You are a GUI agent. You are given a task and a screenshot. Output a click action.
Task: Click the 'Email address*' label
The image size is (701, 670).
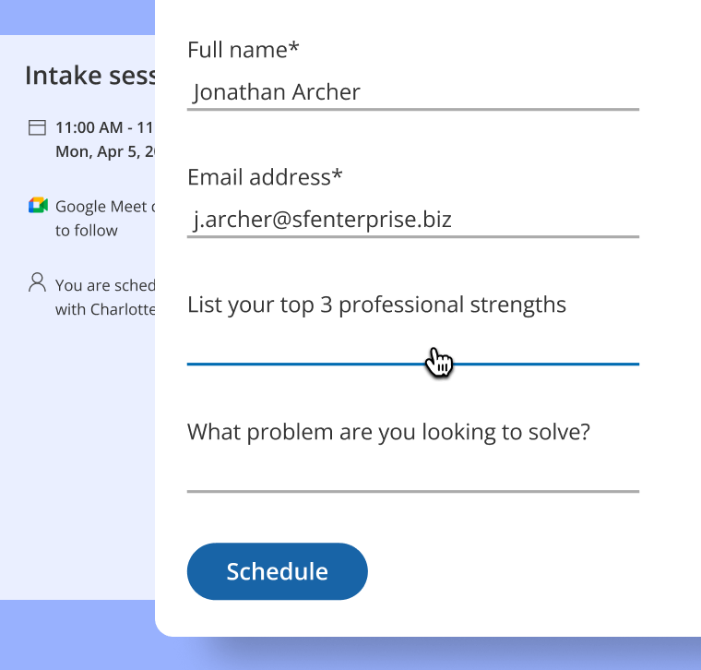click(x=265, y=177)
